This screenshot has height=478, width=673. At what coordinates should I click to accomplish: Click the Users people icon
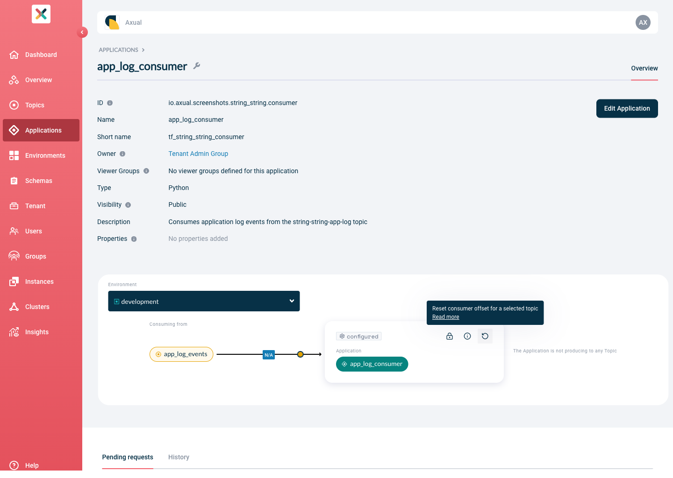14,231
